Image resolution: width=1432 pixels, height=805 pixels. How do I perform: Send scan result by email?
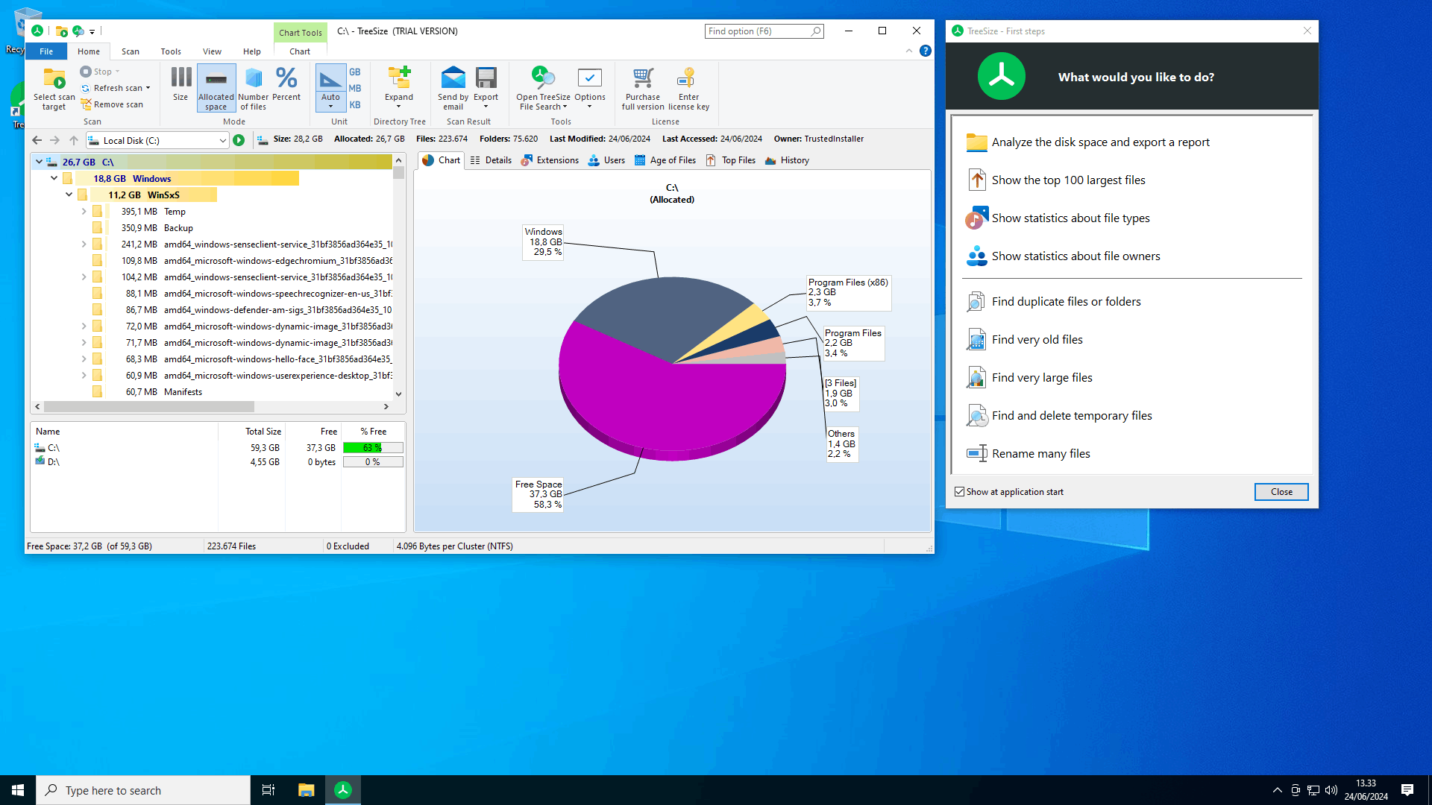click(x=453, y=88)
